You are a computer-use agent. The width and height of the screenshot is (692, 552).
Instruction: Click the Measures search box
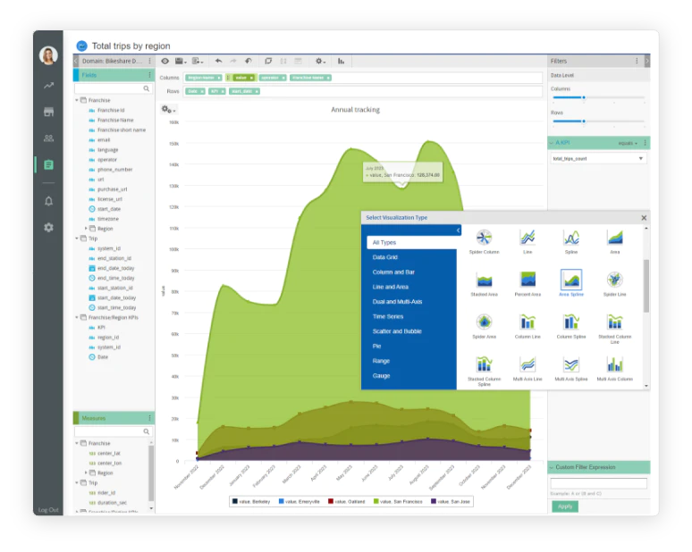tap(113, 431)
